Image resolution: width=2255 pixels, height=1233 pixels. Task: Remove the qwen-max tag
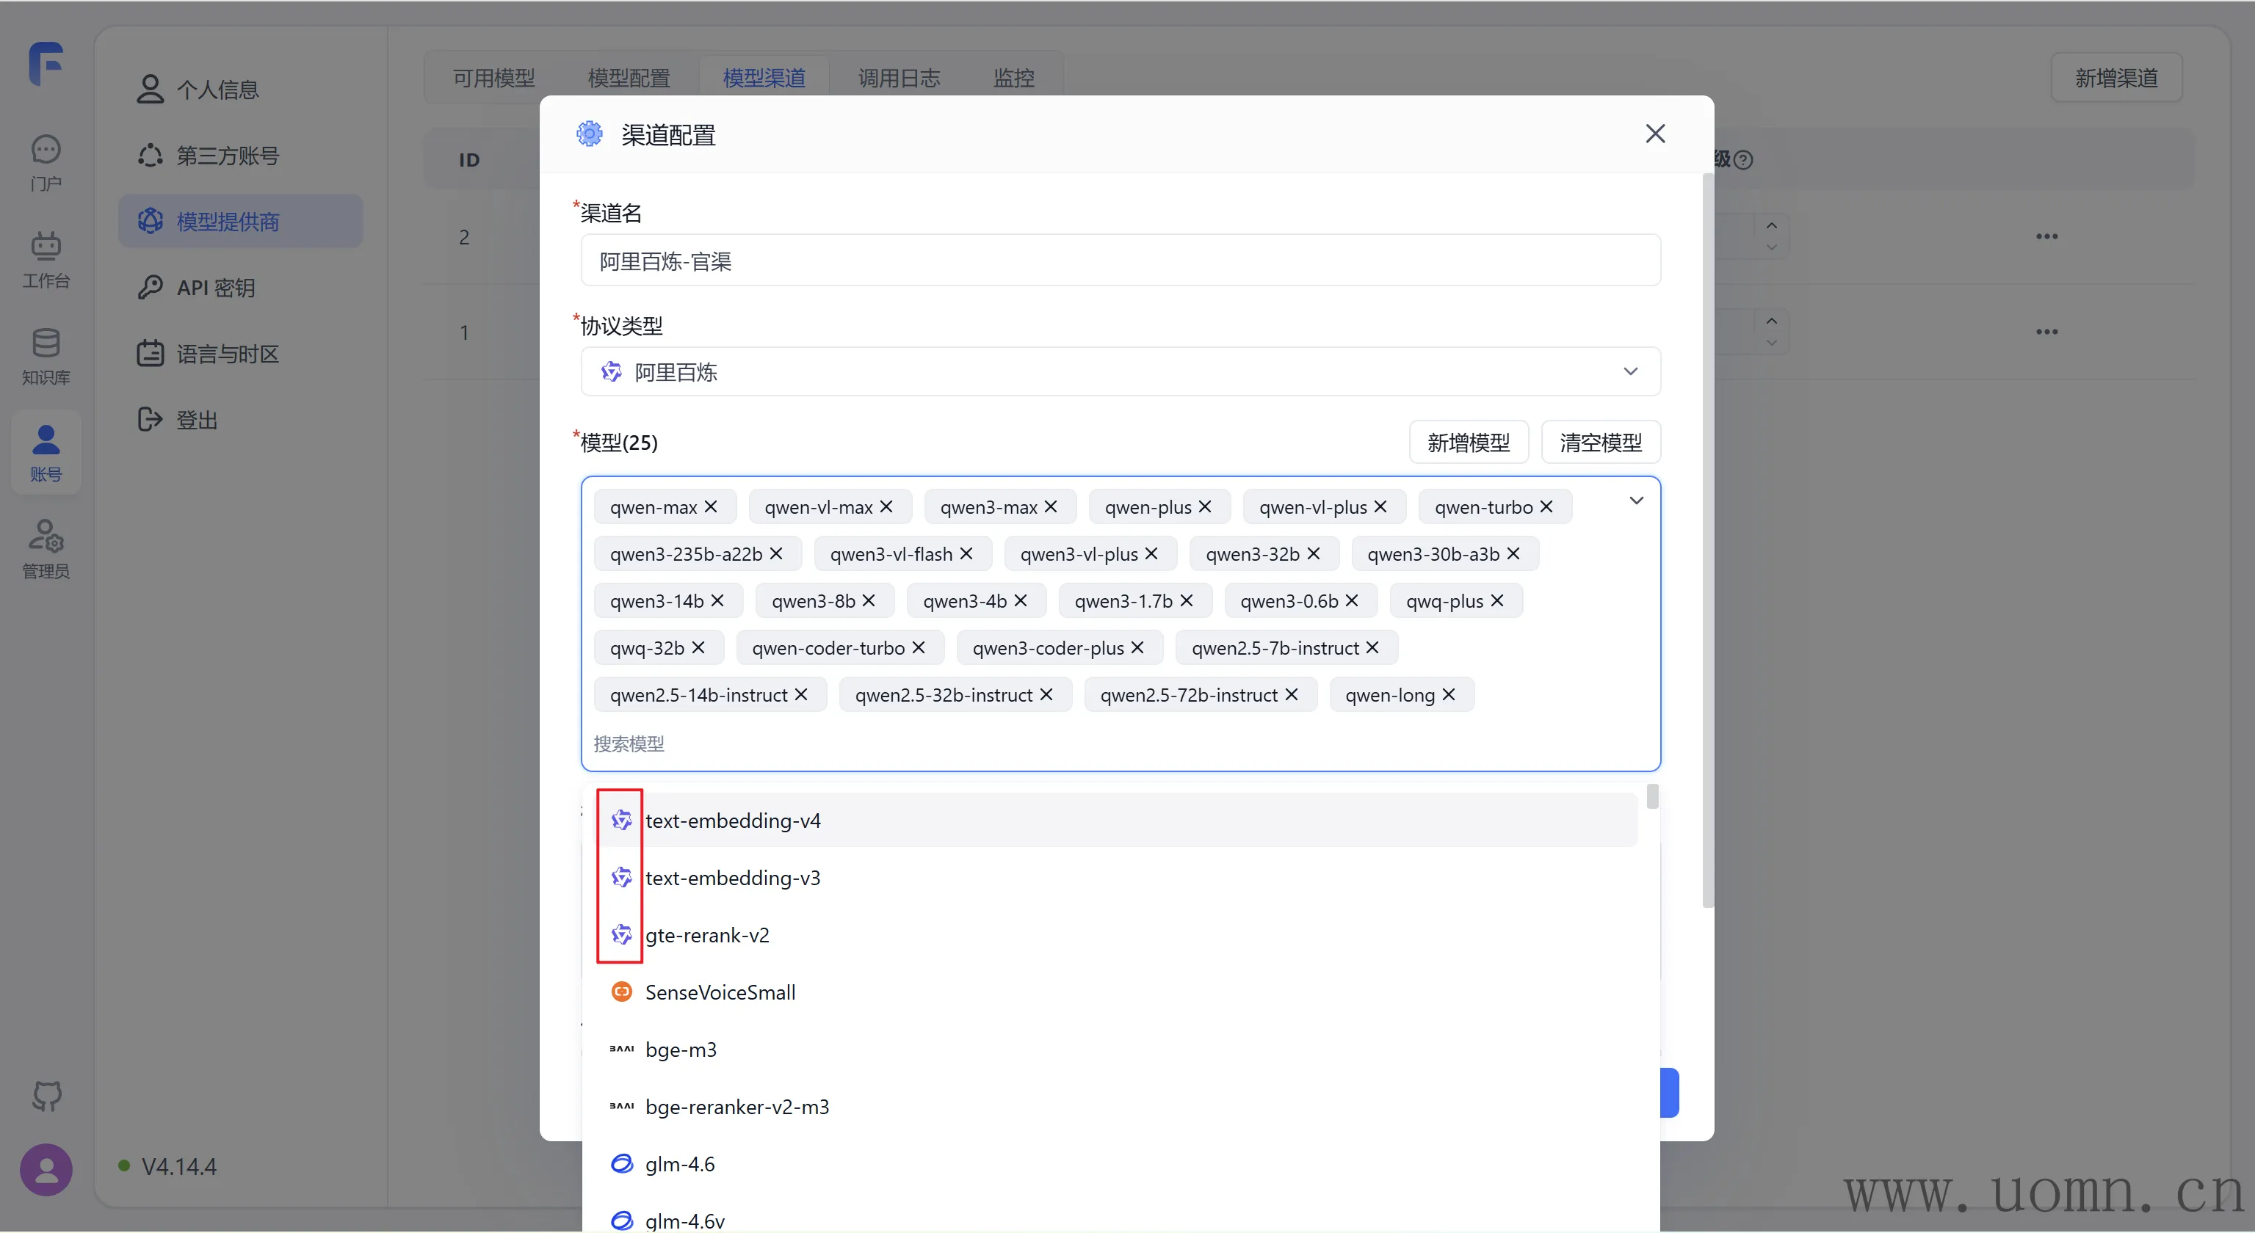[x=711, y=506]
